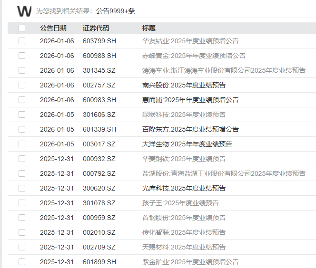Open 华菱钢铁 2025年度业绩预告
316x268 pixels.
point(184,159)
